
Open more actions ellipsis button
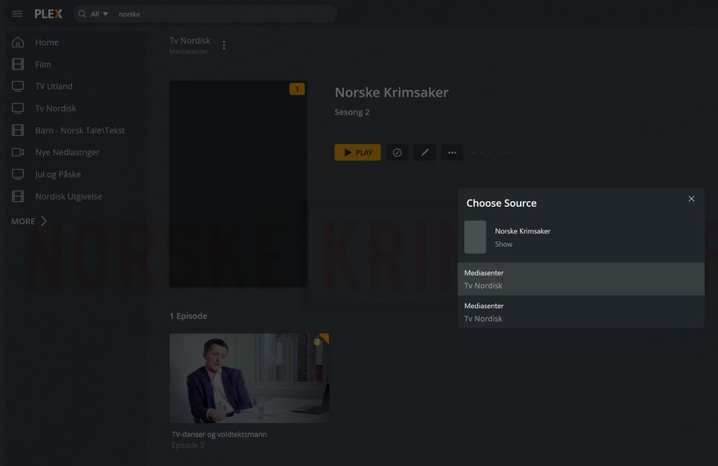(452, 152)
